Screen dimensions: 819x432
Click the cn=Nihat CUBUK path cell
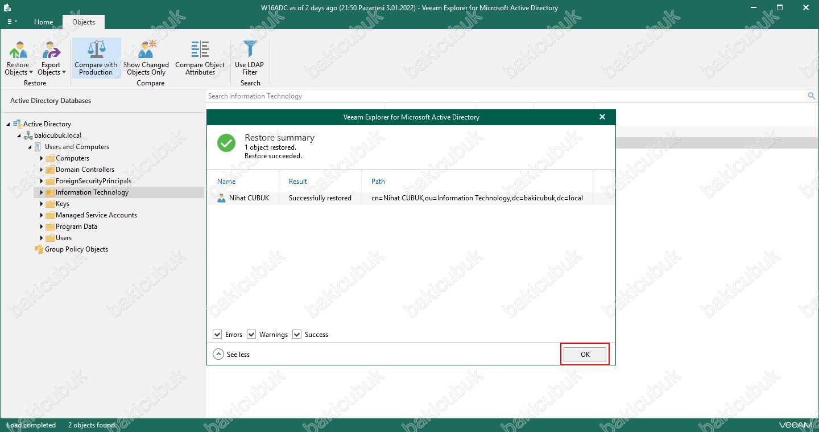click(x=477, y=198)
